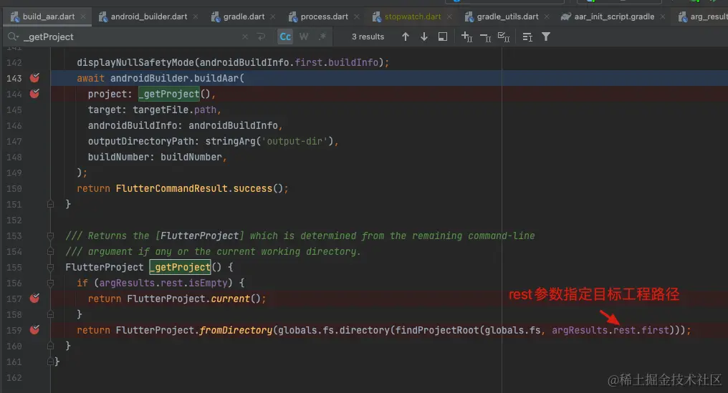The height and width of the screenshot is (393, 728).
Task: Open search history via magnifier icon
Action: coord(12,37)
